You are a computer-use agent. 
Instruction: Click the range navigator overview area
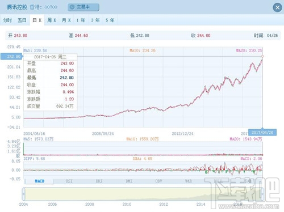coord(143,194)
